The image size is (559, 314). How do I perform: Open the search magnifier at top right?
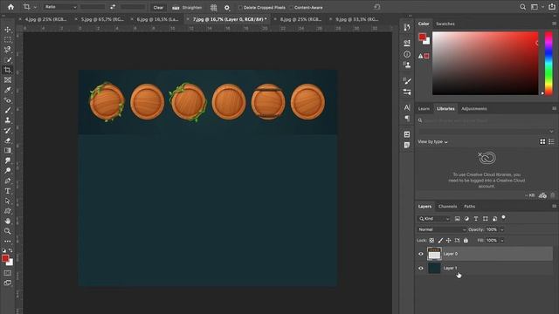tap(522, 7)
